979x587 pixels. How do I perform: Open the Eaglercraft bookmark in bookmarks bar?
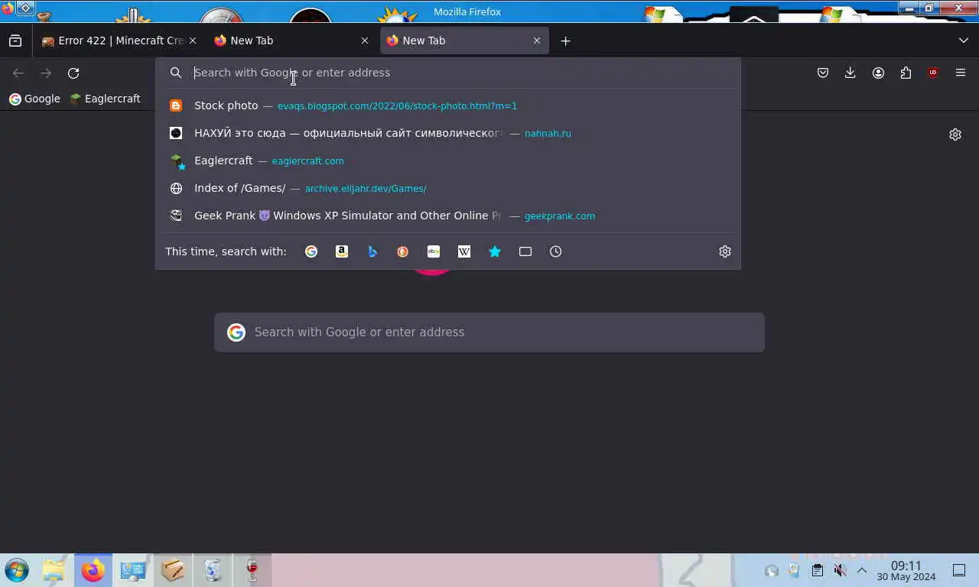105,99
